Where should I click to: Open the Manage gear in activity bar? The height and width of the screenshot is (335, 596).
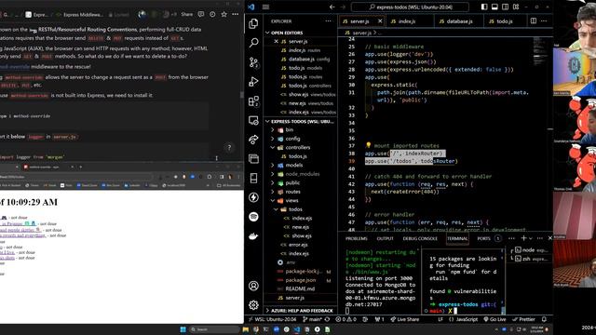(253, 305)
